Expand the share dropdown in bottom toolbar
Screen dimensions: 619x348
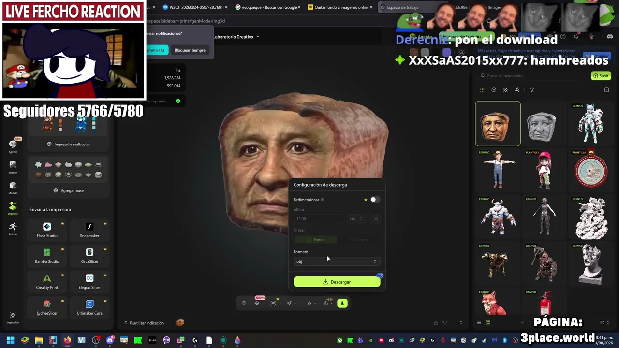click(332, 304)
